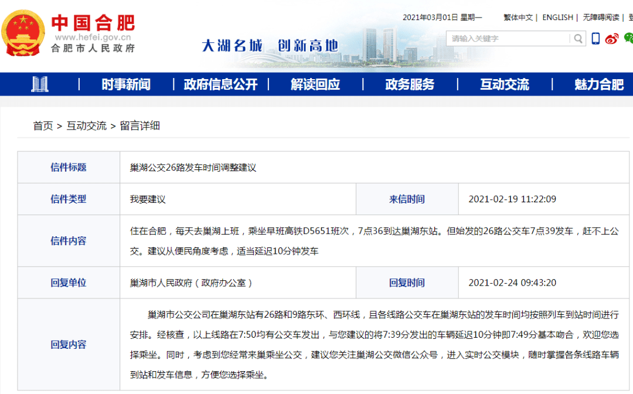Click the search magnifier icon
Image resolution: width=633 pixels, height=394 pixels.
tap(578, 38)
